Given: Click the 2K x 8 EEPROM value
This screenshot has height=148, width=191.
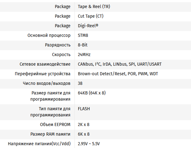Looking at the screenshot, I should (84, 124).
